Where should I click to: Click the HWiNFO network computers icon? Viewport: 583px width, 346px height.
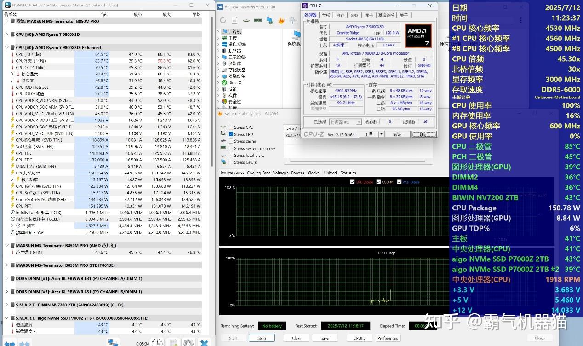tap(113, 343)
